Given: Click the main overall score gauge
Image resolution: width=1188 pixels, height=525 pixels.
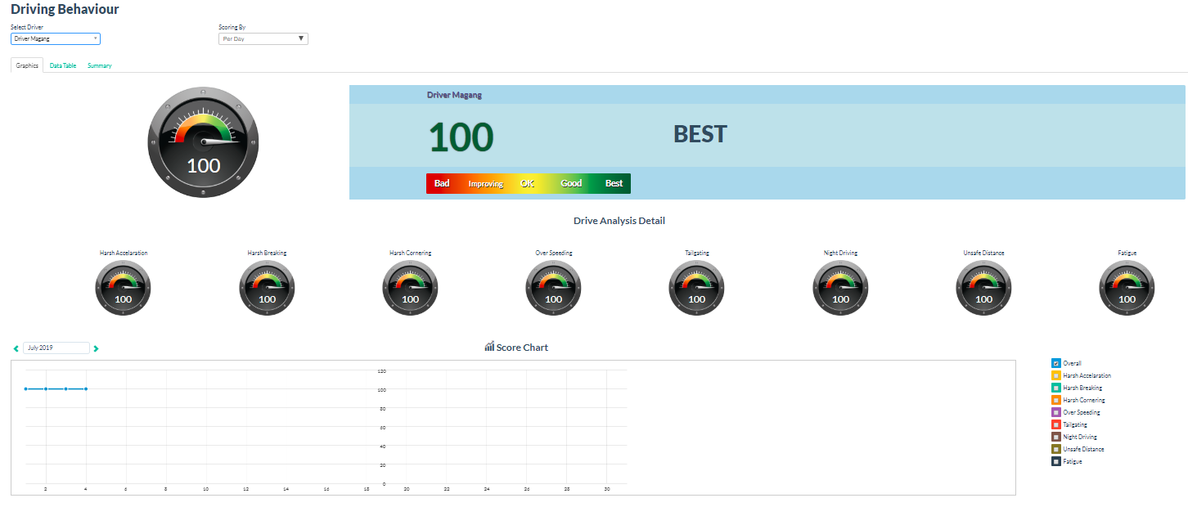Looking at the screenshot, I should tap(204, 141).
